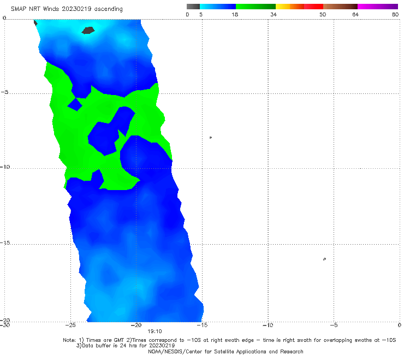Click the green 18-34 segment of the color bar
Screen dimensions: 404x355
tap(256, 7)
